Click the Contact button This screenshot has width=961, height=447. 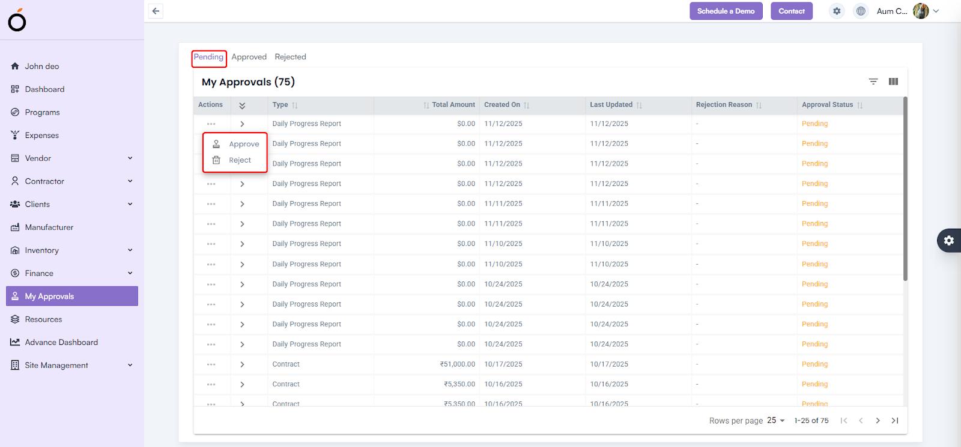pyautogui.click(x=791, y=11)
